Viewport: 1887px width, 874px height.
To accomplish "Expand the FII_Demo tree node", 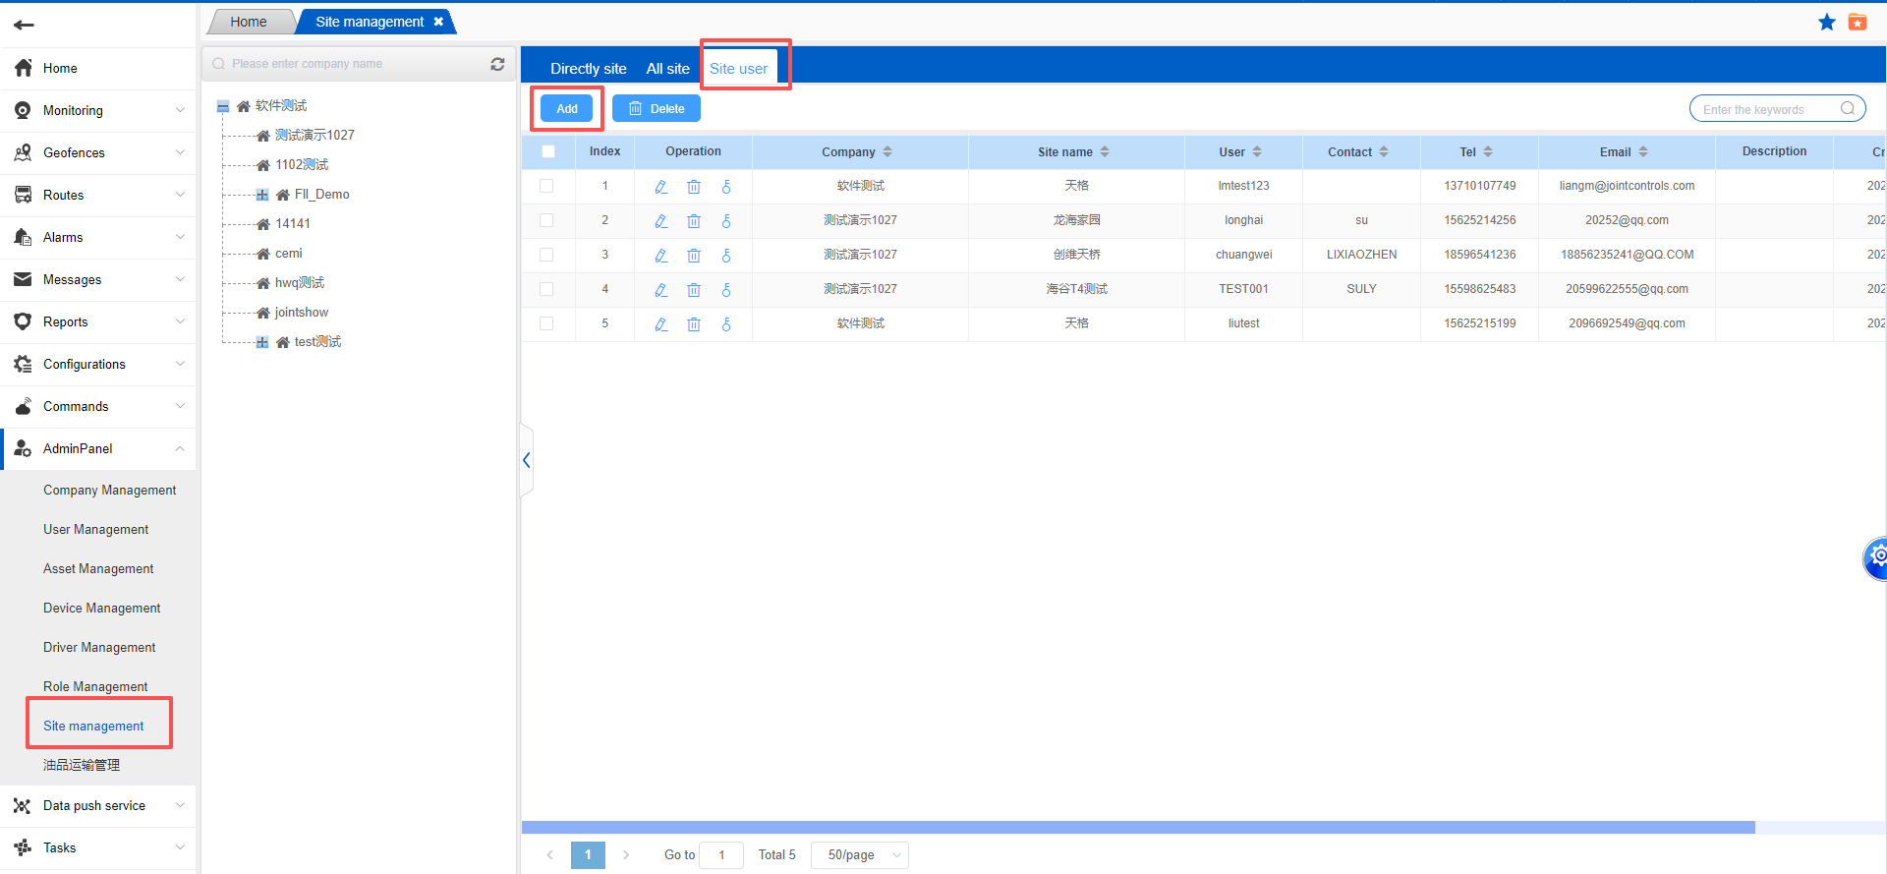I will 262,195.
